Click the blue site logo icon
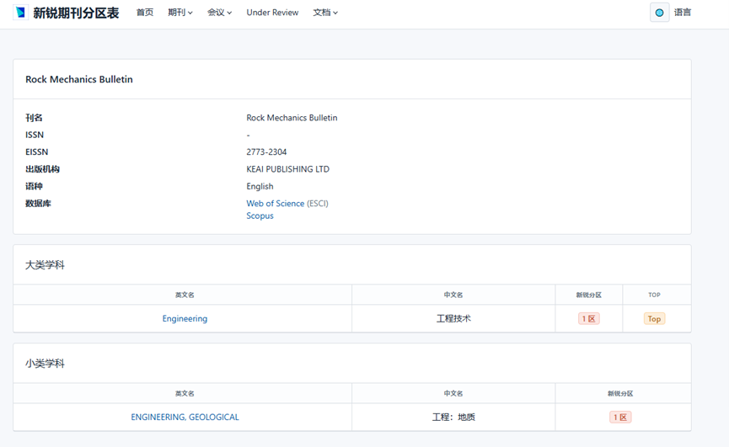The image size is (729, 447). coord(21,13)
